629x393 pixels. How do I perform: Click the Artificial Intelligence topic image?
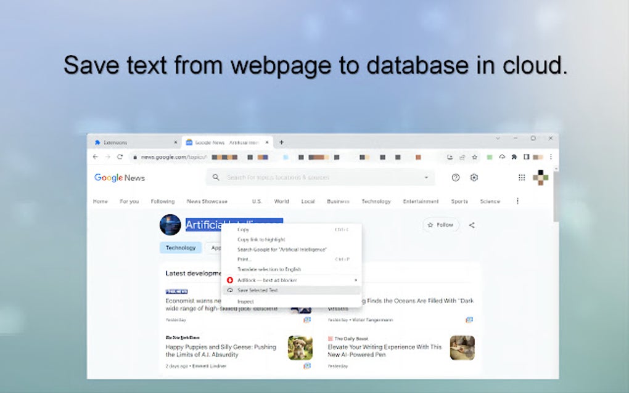pyautogui.click(x=170, y=225)
